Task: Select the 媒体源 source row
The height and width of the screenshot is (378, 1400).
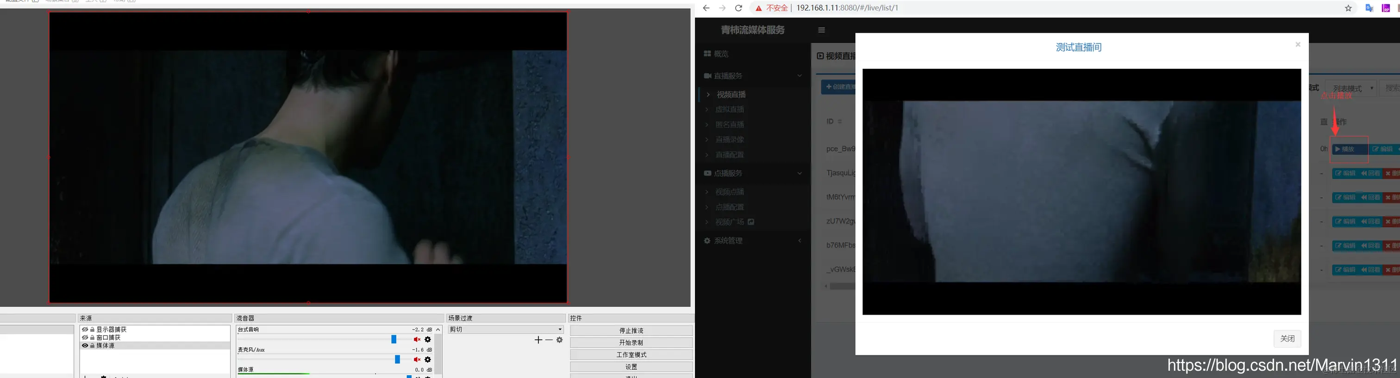Action: coord(155,346)
